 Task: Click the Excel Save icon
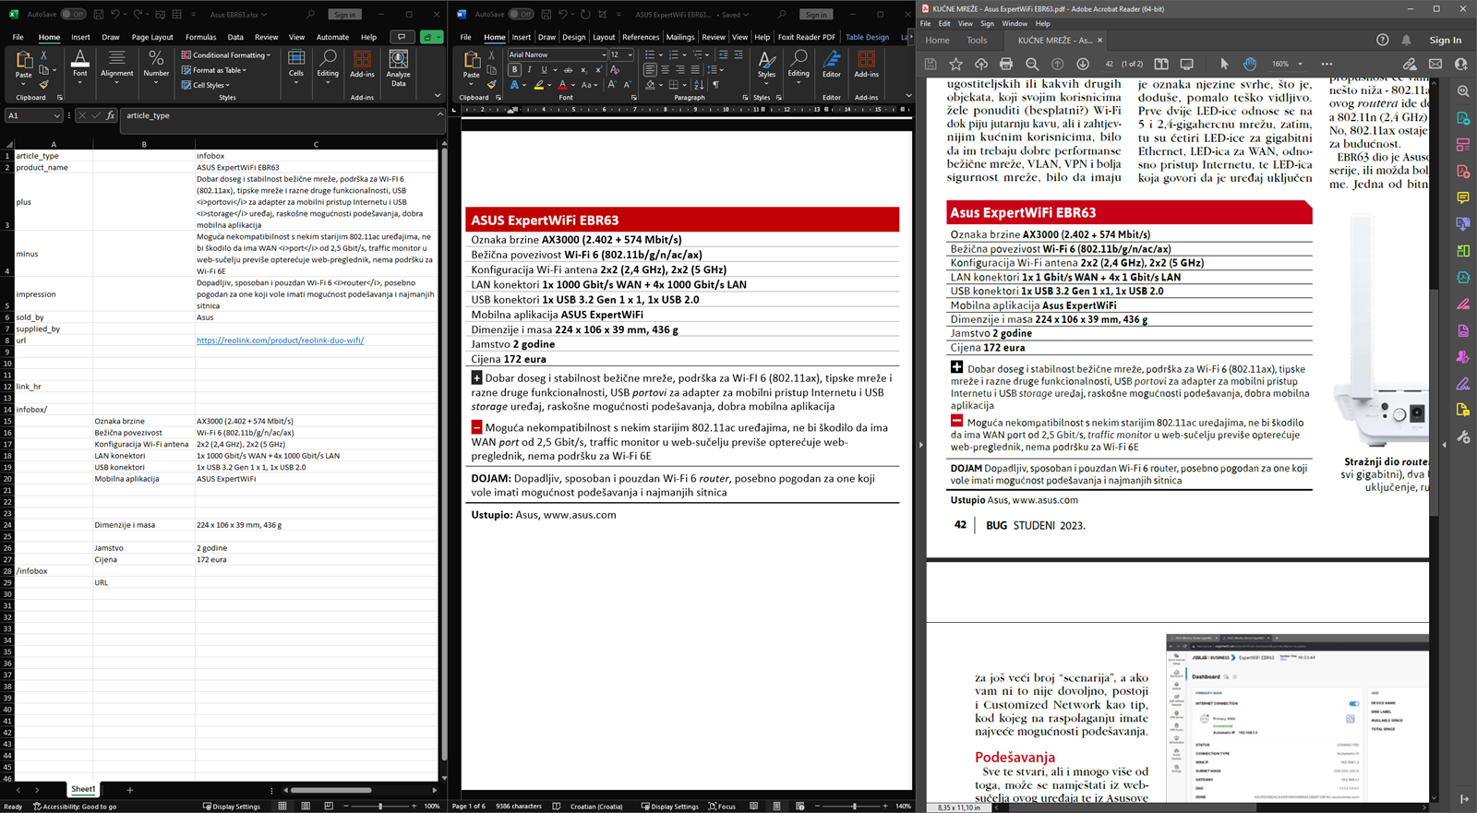click(99, 15)
